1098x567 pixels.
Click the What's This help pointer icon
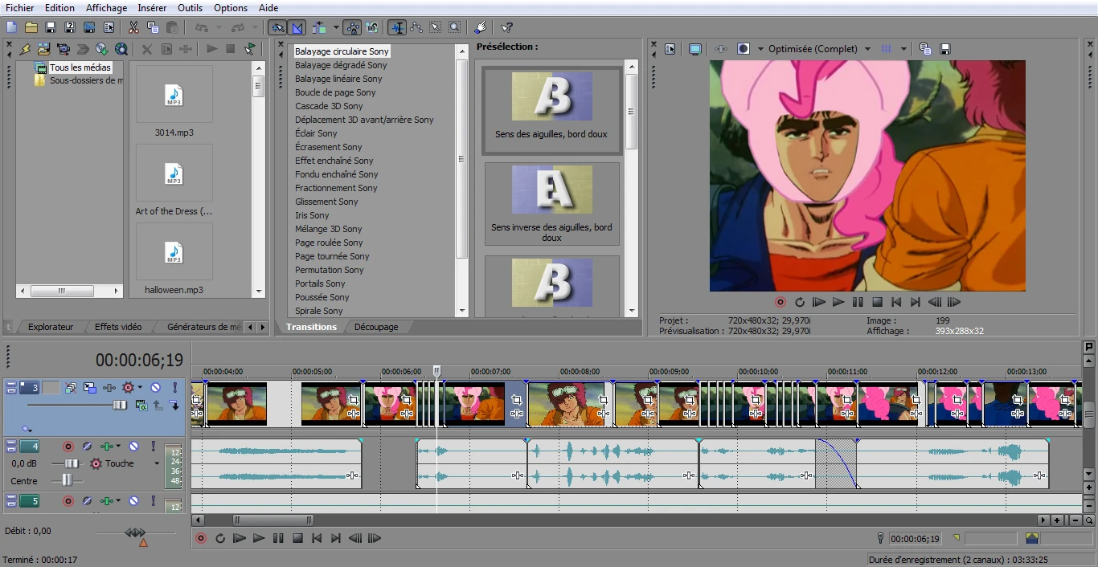point(506,27)
